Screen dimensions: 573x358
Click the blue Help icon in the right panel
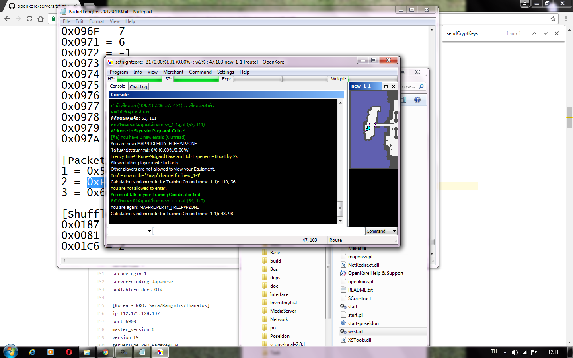[416, 99]
